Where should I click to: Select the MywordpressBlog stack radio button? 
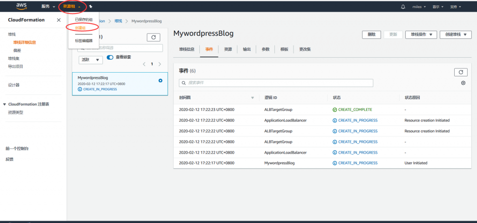pyautogui.click(x=160, y=81)
